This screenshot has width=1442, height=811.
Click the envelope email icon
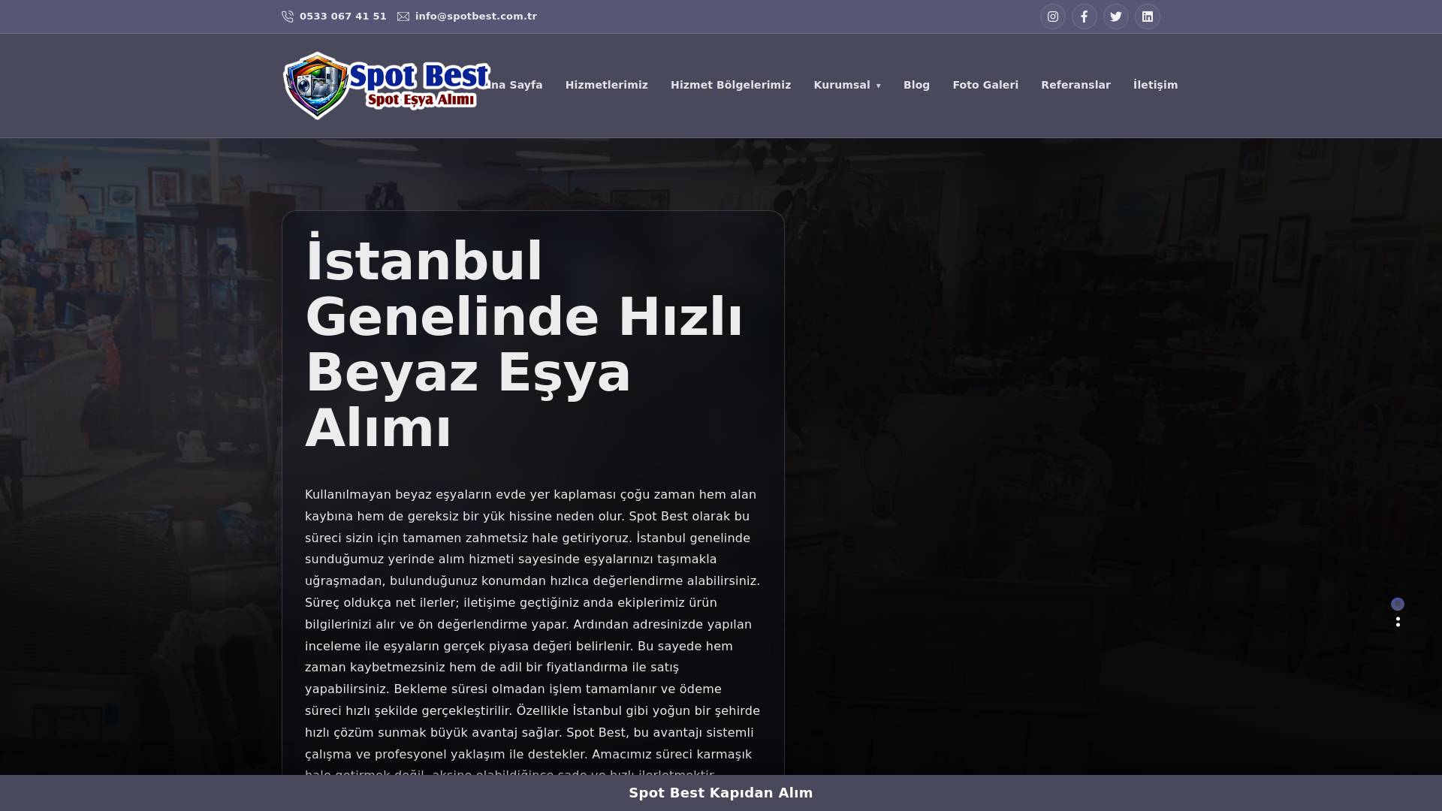coord(403,17)
